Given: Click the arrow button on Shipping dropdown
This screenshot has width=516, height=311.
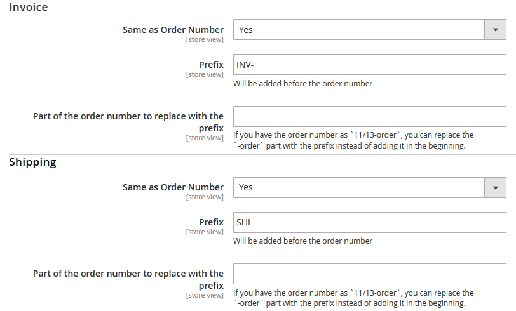Looking at the screenshot, I should [x=495, y=187].
